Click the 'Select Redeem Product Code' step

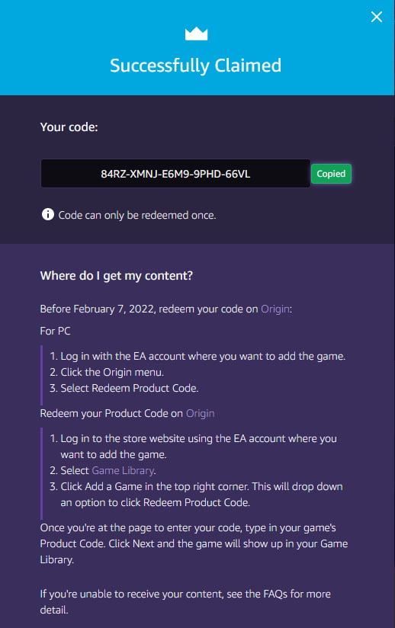pos(124,388)
